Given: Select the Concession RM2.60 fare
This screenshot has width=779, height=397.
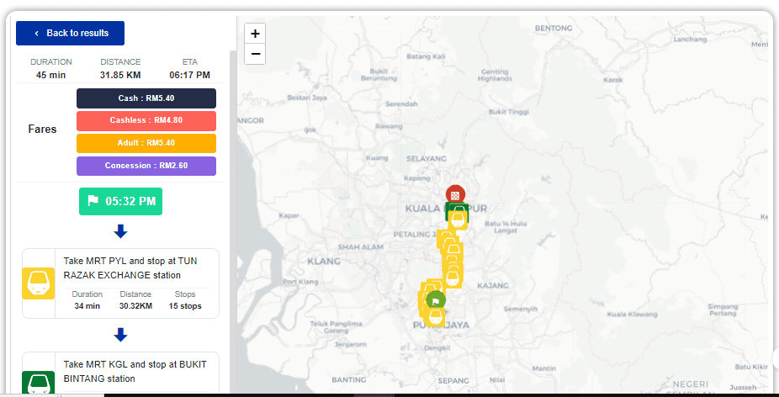Looking at the screenshot, I should click(146, 166).
